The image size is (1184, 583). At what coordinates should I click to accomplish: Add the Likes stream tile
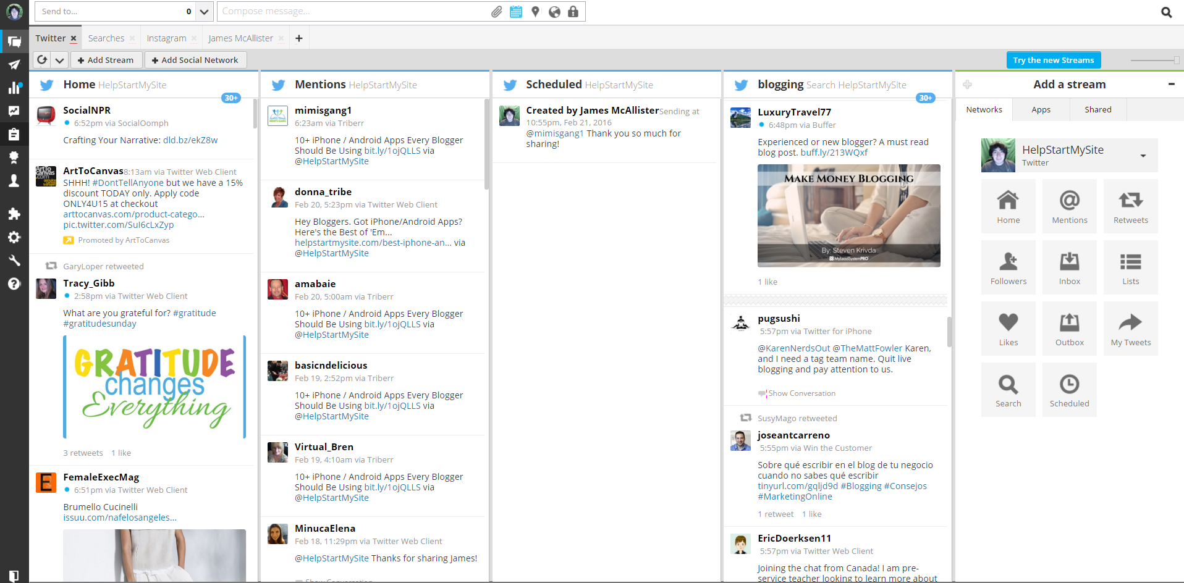[x=1008, y=329]
